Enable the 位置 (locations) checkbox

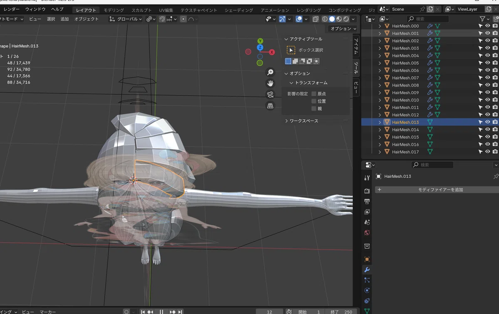coord(314,101)
